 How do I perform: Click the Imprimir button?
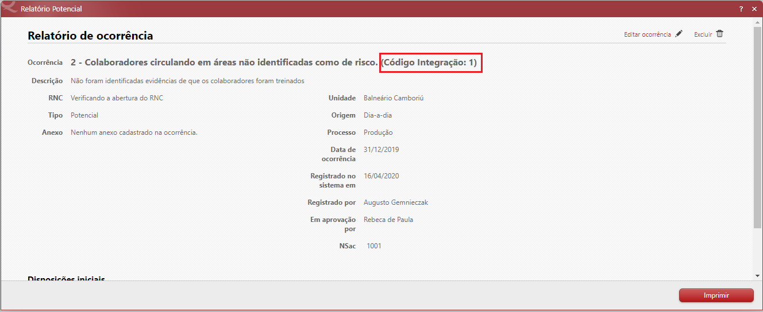[x=716, y=295]
